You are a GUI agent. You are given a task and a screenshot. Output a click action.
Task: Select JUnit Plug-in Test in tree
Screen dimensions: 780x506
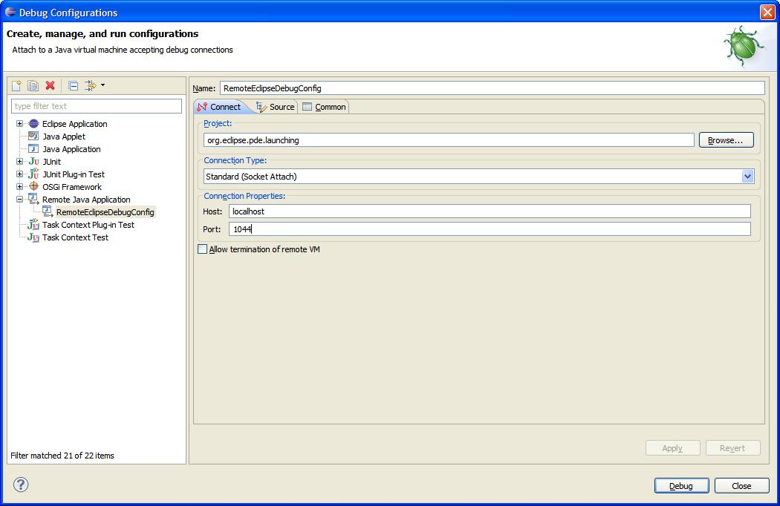pyautogui.click(x=73, y=174)
